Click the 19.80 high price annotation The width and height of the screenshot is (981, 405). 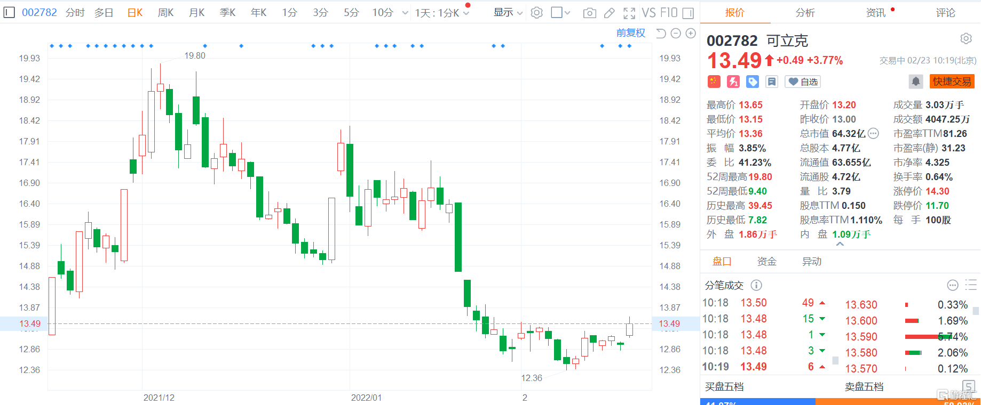pyautogui.click(x=195, y=55)
